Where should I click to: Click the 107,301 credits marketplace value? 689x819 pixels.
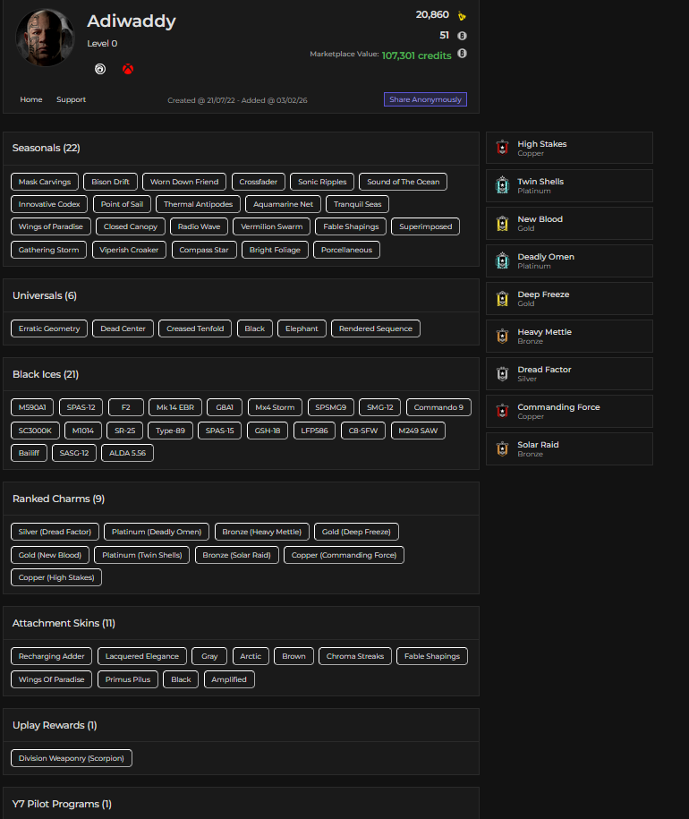tap(417, 55)
